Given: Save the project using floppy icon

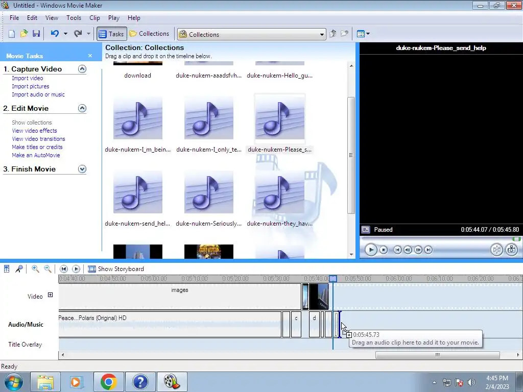Looking at the screenshot, I should (36, 34).
